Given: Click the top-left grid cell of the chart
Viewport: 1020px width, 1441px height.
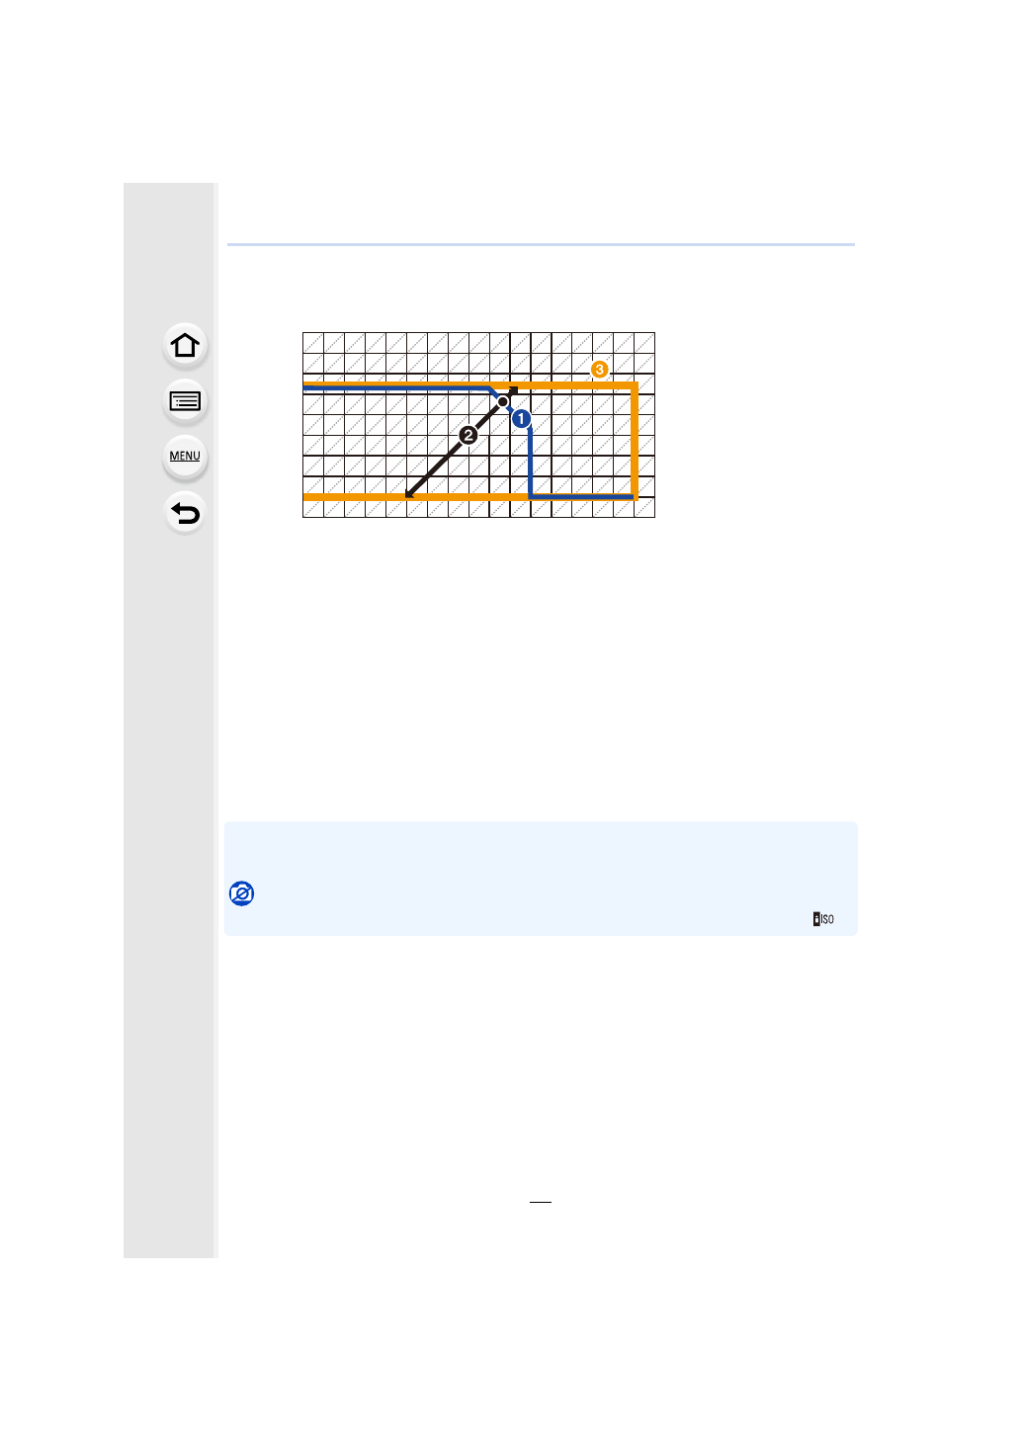Looking at the screenshot, I should coord(313,343).
